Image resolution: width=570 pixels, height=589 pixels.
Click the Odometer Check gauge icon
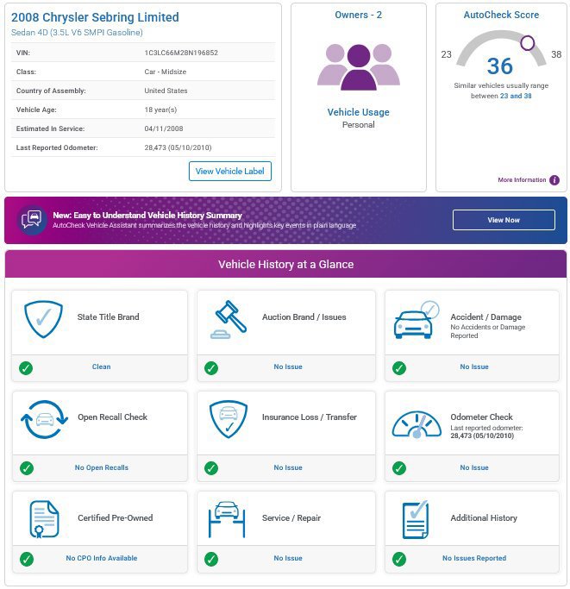[417, 425]
